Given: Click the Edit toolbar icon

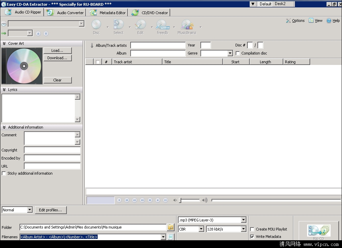Looking at the screenshot, I should [140, 25].
